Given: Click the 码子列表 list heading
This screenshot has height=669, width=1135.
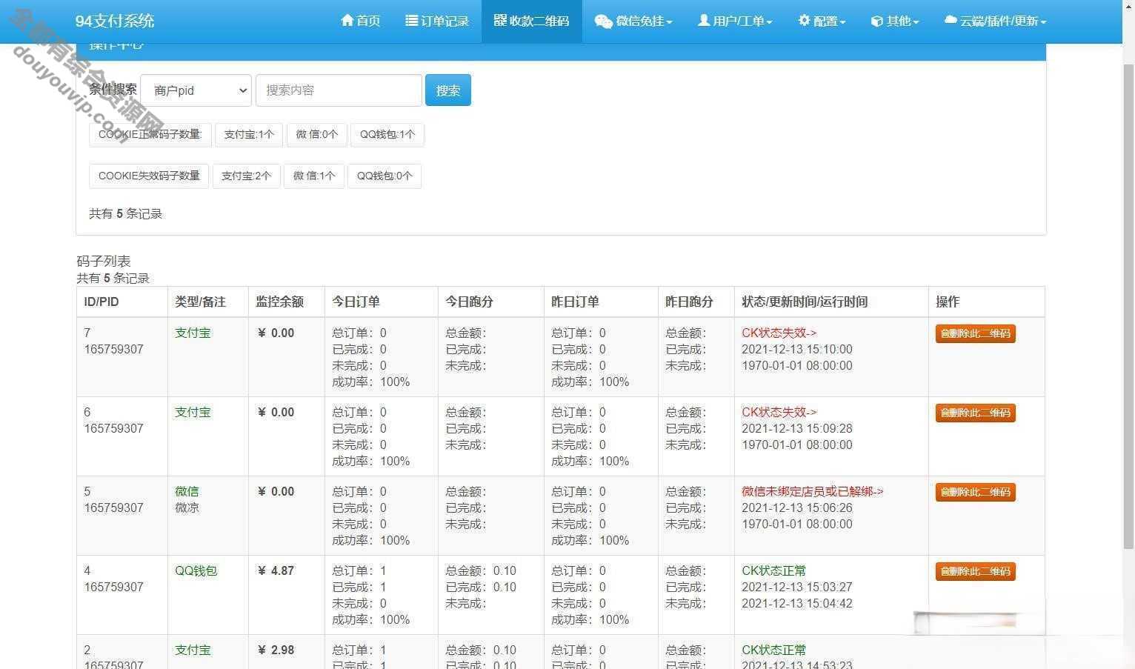Looking at the screenshot, I should click(x=104, y=261).
